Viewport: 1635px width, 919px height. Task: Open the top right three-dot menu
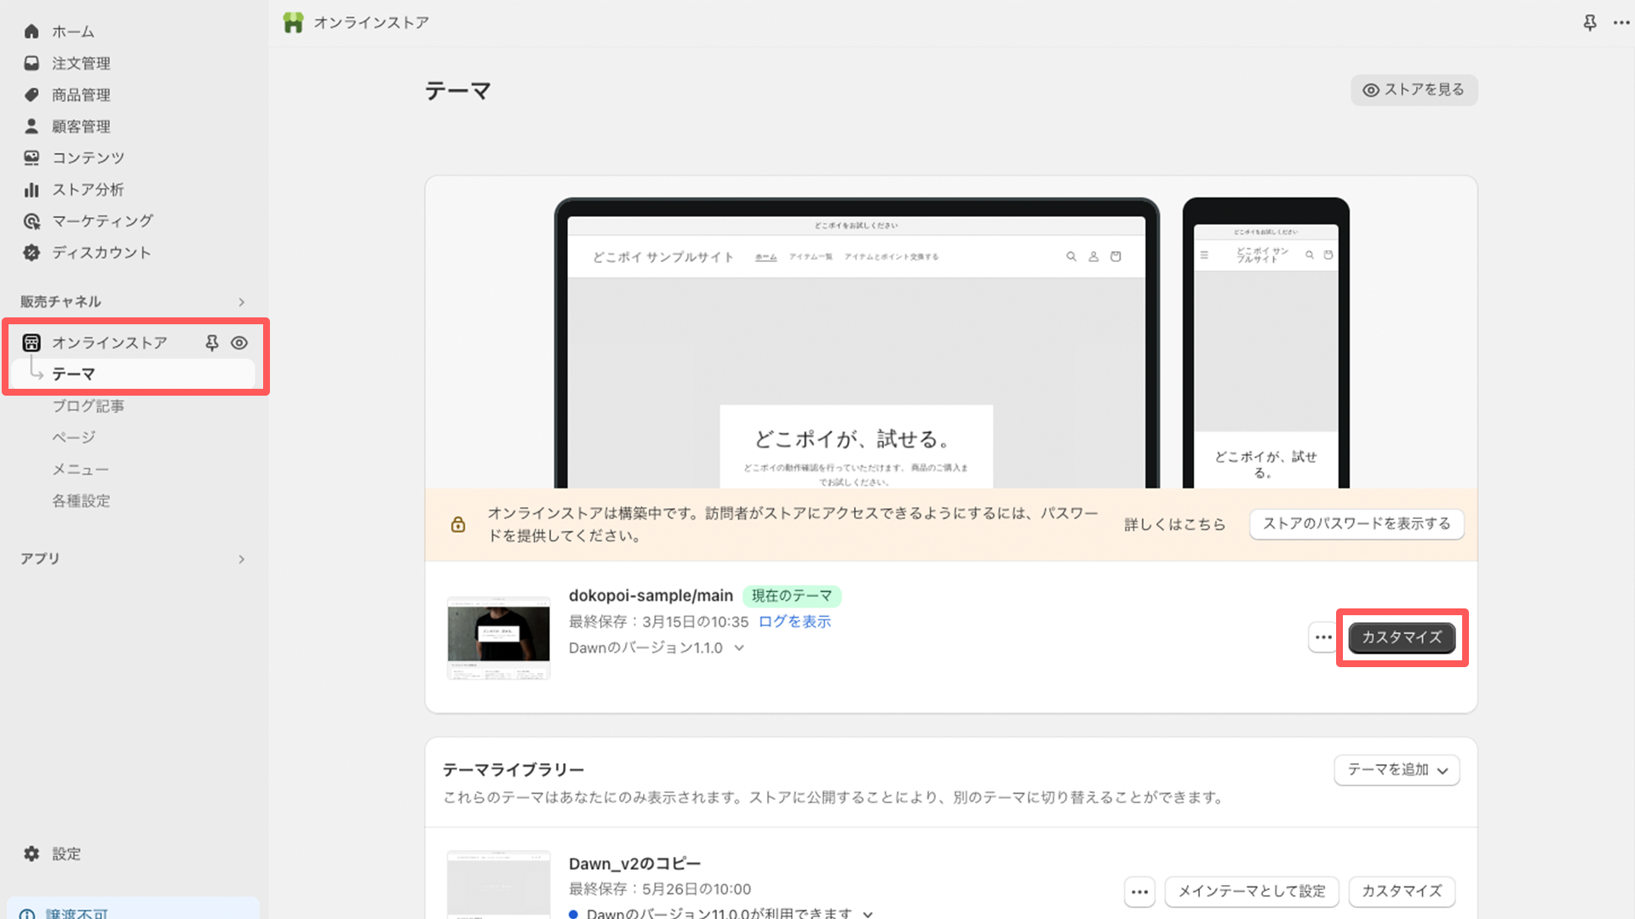tap(1621, 23)
